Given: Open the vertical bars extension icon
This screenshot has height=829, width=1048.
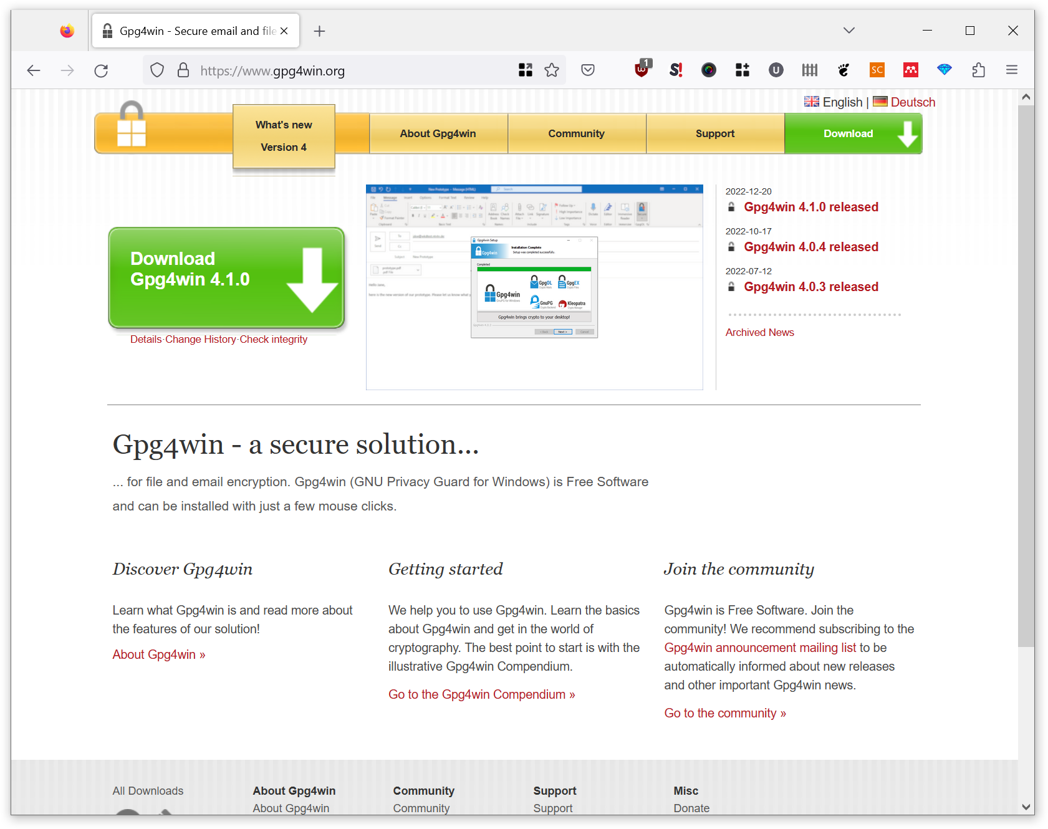Looking at the screenshot, I should (x=810, y=70).
